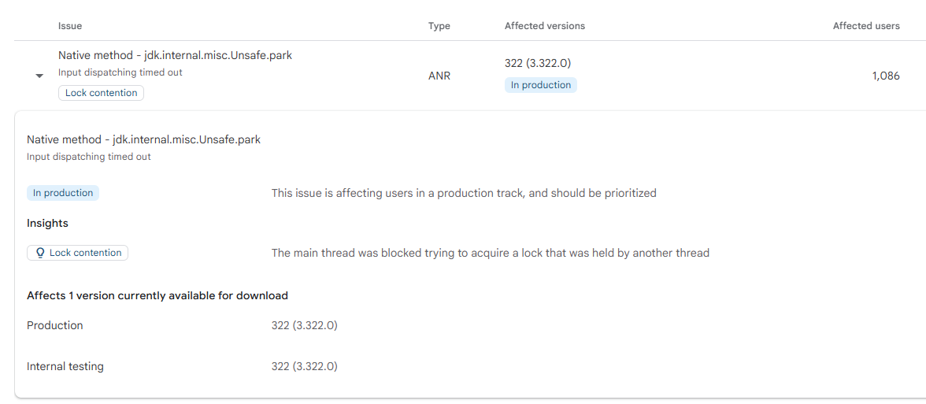
Task: Select Lock contention insight chip with lightbulb
Action: point(77,253)
